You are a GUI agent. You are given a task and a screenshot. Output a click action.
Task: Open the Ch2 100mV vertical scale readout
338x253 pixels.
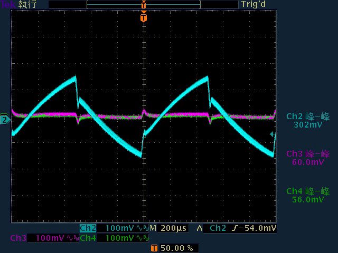coord(120,228)
